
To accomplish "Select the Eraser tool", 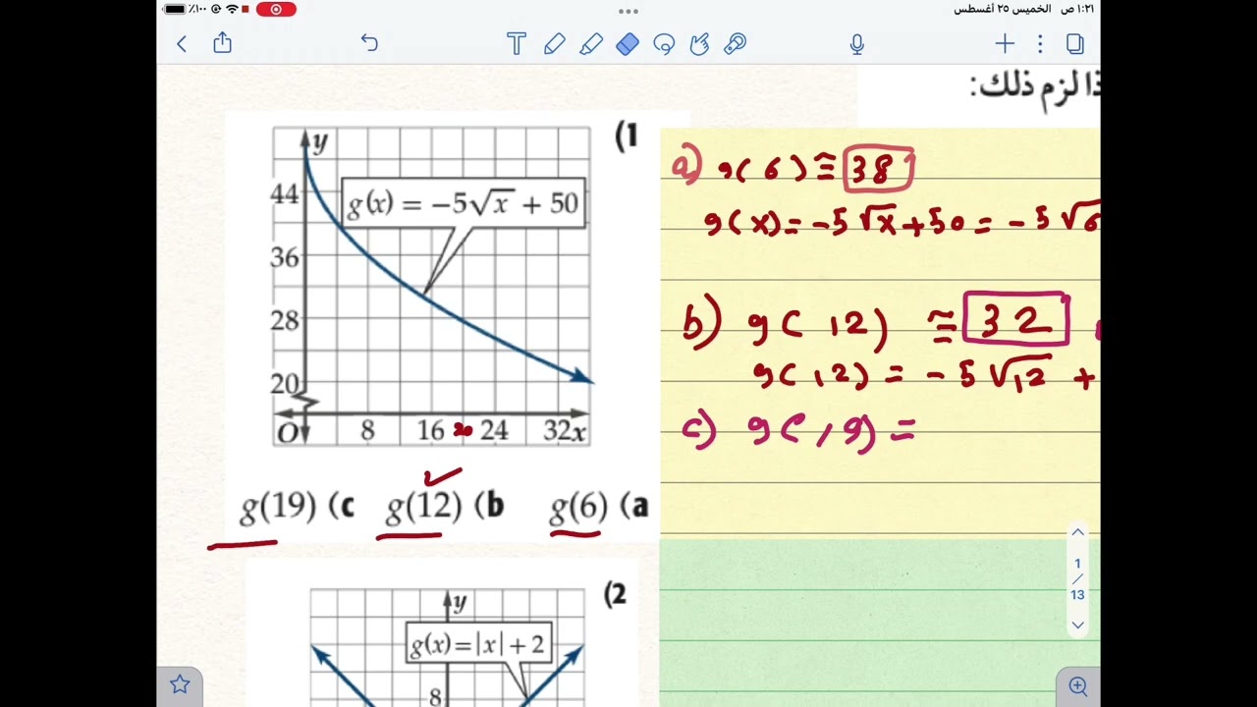I will 628,43.
